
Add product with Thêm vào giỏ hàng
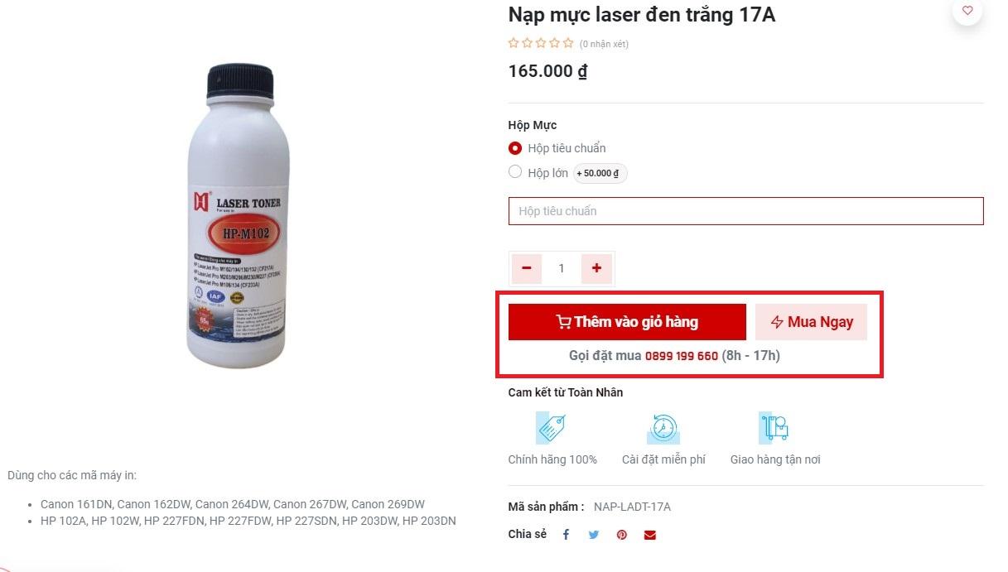coord(627,322)
